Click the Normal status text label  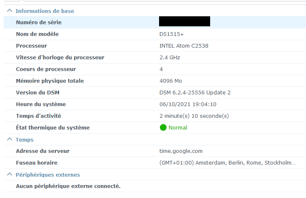[178, 127]
